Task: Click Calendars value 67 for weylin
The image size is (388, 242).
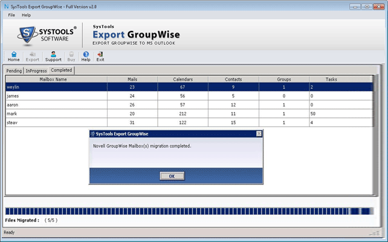Action: point(183,87)
